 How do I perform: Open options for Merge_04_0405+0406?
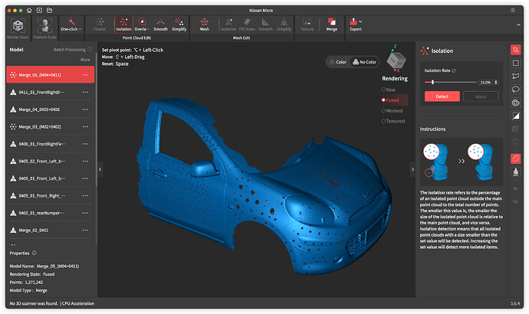tap(85, 110)
